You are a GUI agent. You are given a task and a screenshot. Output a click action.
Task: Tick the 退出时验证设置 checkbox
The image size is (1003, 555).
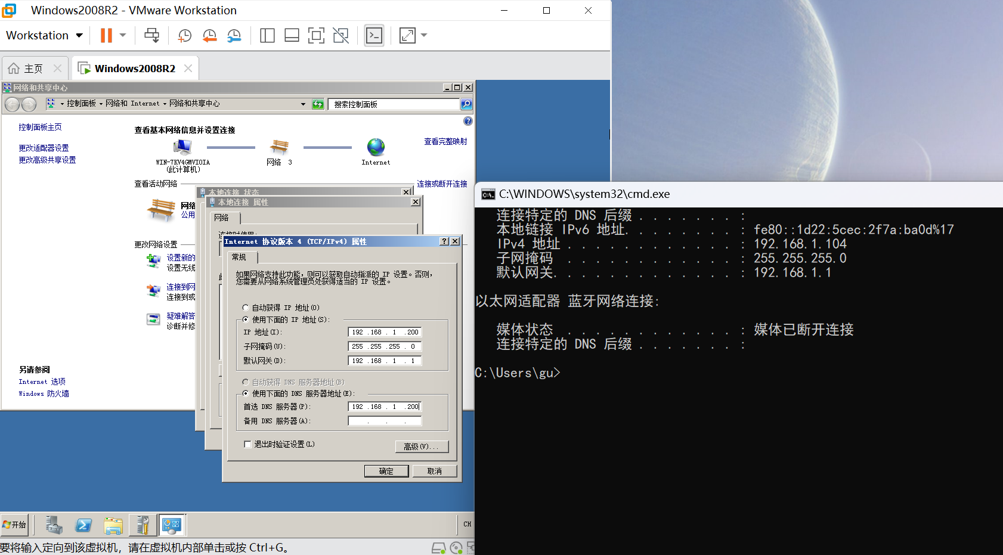coord(247,444)
